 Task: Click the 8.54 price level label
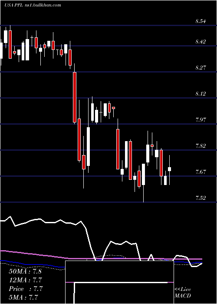201,21
